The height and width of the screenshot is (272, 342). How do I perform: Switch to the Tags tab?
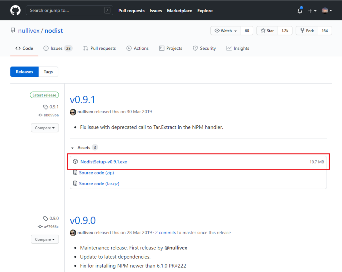click(x=48, y=72)
